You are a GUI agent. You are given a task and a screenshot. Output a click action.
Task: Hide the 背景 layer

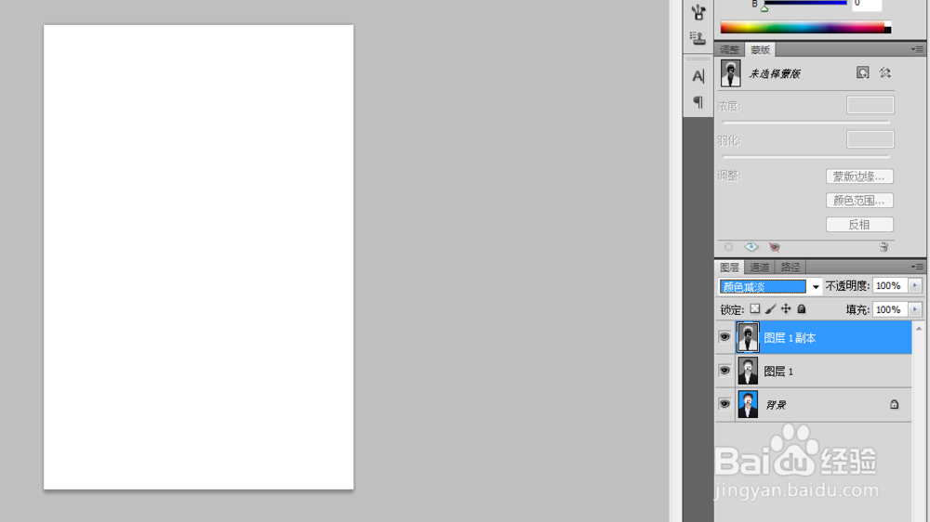(x=724, y=404)
